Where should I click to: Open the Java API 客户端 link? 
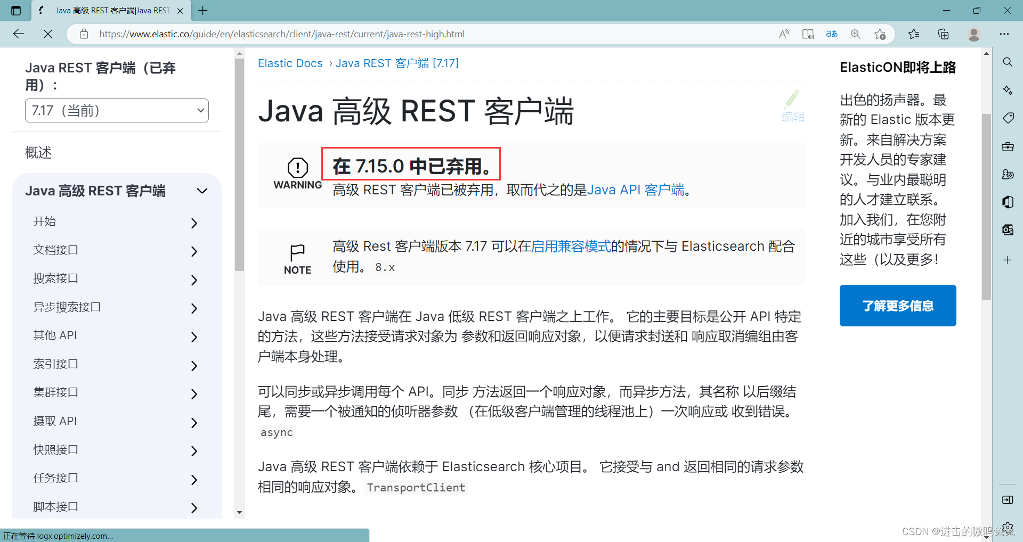[636, 190]
